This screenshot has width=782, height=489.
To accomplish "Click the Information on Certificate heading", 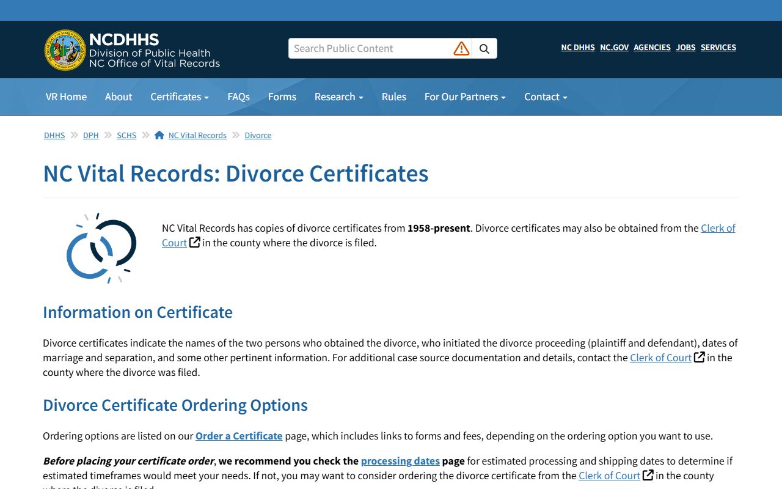I will click(x=137, y=312).
